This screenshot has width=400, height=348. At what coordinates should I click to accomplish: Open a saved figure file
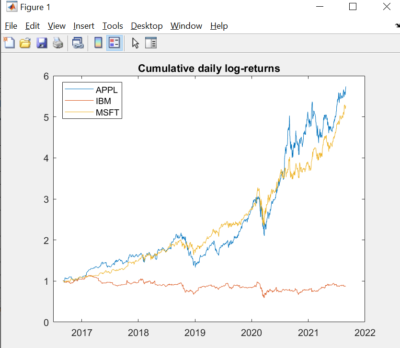[25, 43]
